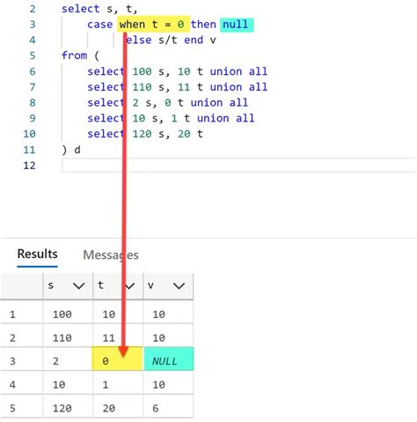Screen dimensions: 417x422
Task: Click line number 10 in the gutter
Action: click(29, 134)
